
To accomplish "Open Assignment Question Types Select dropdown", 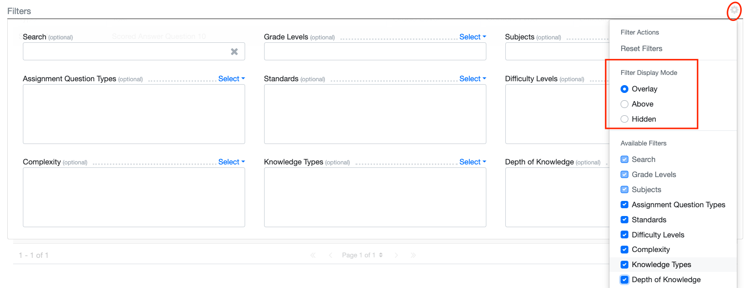I will pos(231,79).
